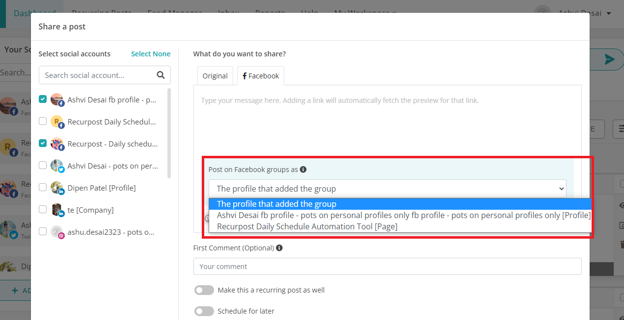Viewport: 624px width, 320px height.
Task: Enable Make this a recurring post toggle
Action: click(x=204, y=290)
